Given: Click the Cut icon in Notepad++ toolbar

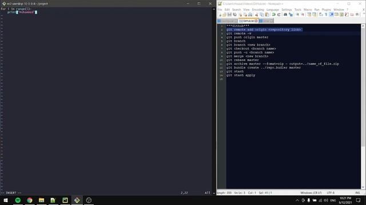Looking at the screenshot, I should coord(257,15).
